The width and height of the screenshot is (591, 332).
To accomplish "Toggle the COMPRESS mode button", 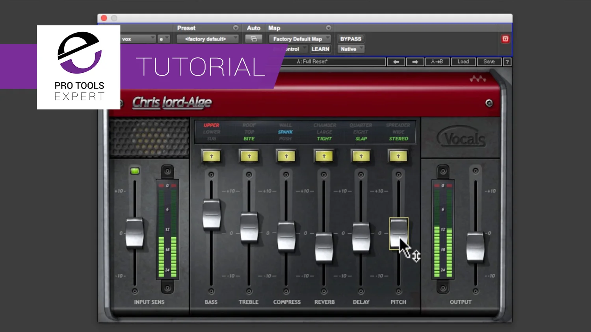I will 286,156.
